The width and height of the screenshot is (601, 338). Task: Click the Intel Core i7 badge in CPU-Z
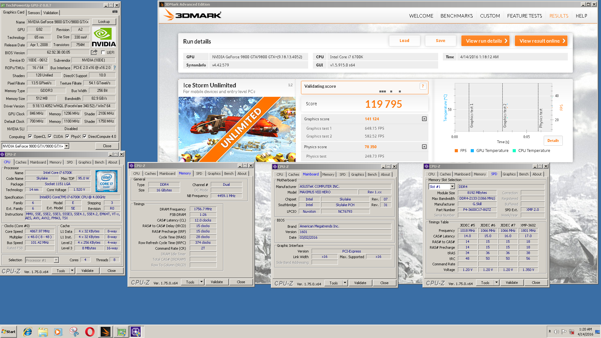point(106,181)
